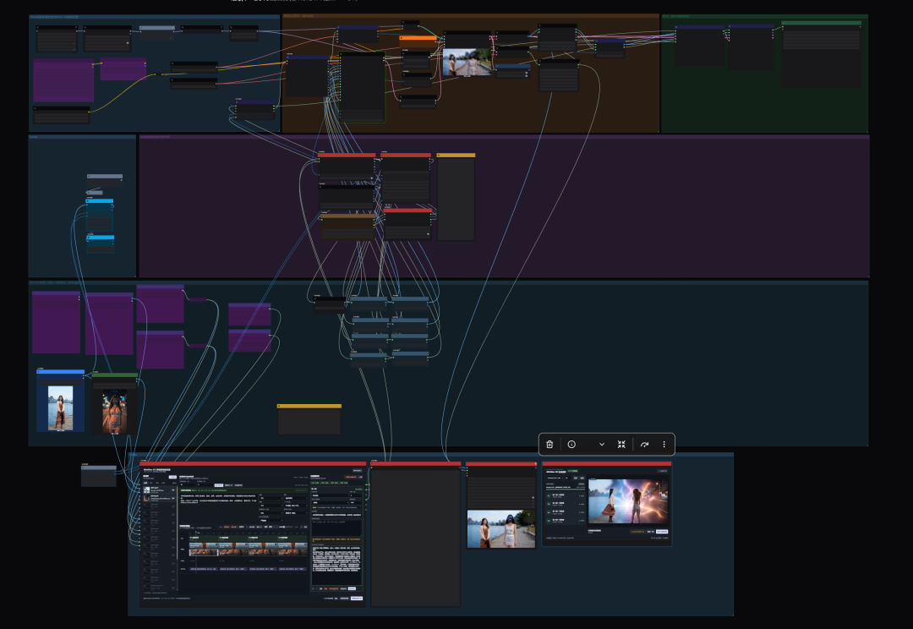Open more options three-dot menu
Image resolution: width=913 pixels, height=629 pixels.
pyautogui.click(x=664, y=445)
